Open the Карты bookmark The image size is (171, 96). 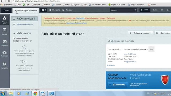pyautogui.click(x=26, y=5)
